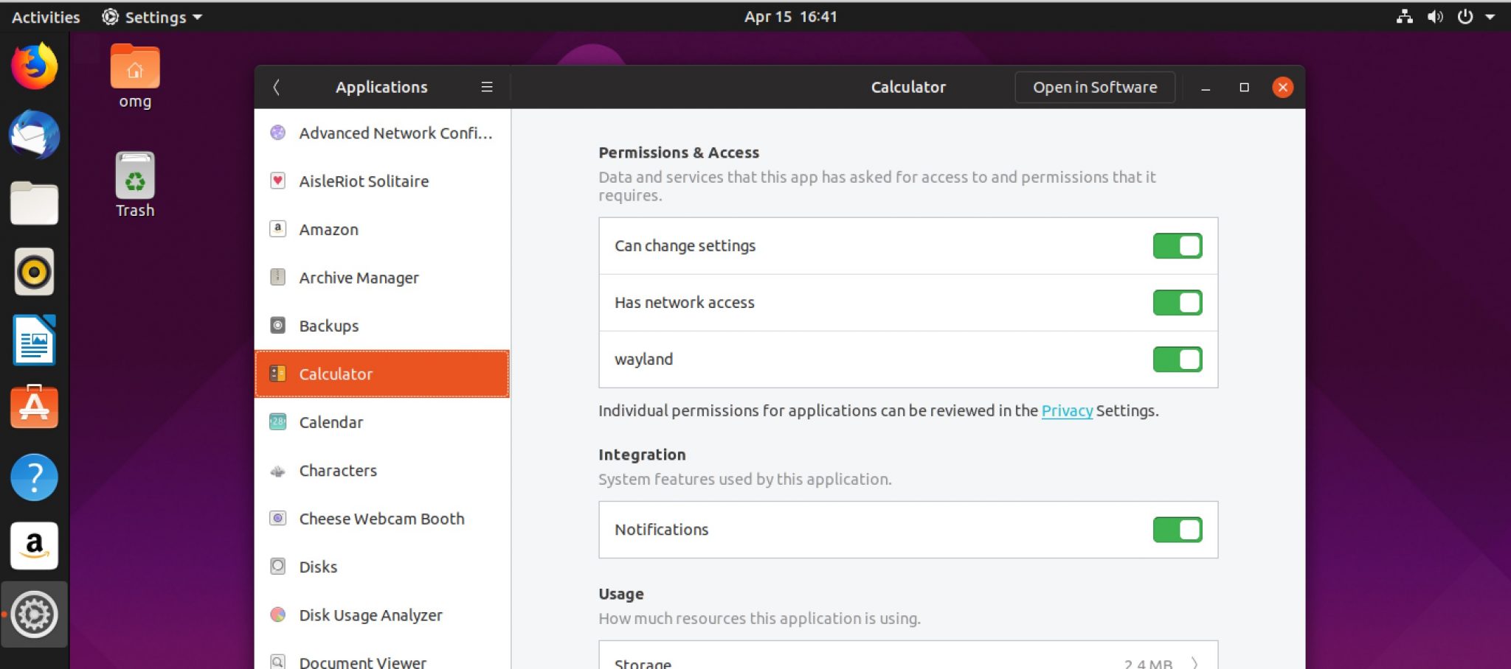This screenshot has height=669, width=1511.
Task: Open Firefox from the dock
Action: (34, 66)
